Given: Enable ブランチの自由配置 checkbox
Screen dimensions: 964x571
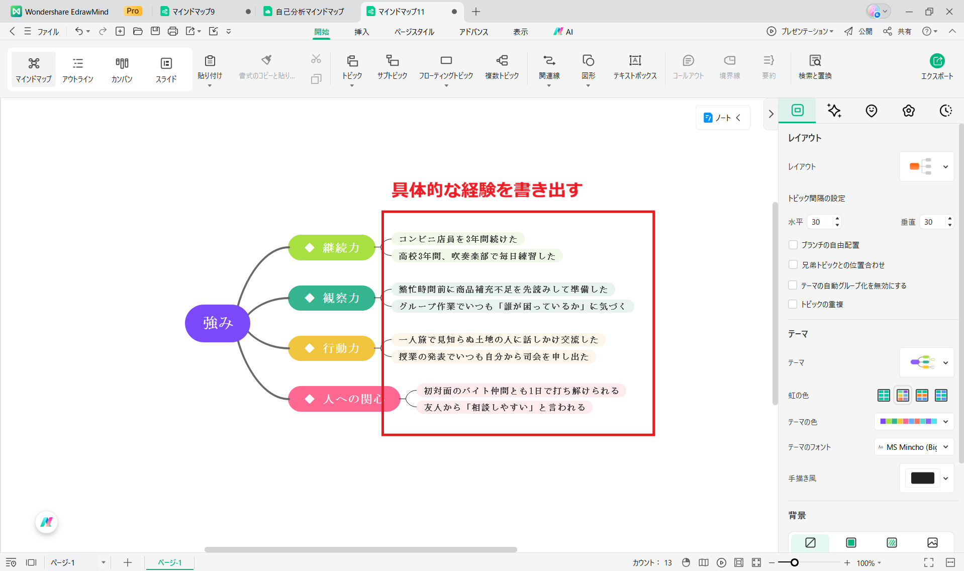Looking at the screenshot, I should 793,245.
